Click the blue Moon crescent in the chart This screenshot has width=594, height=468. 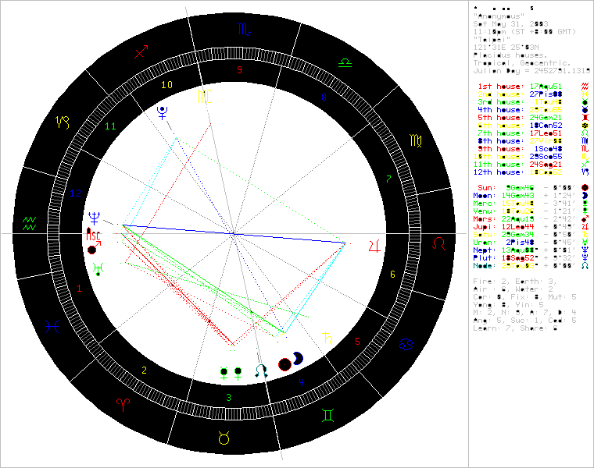click(x=298, y=358)
